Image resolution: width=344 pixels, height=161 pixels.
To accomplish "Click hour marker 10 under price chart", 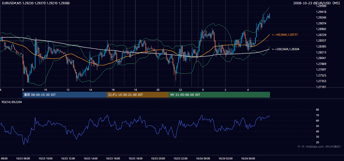I will [x=45, y=90].
